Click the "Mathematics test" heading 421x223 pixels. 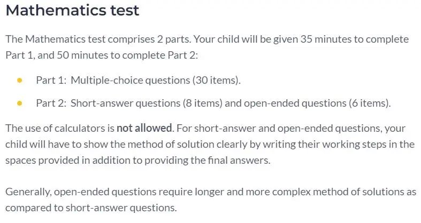pos(72,11)
